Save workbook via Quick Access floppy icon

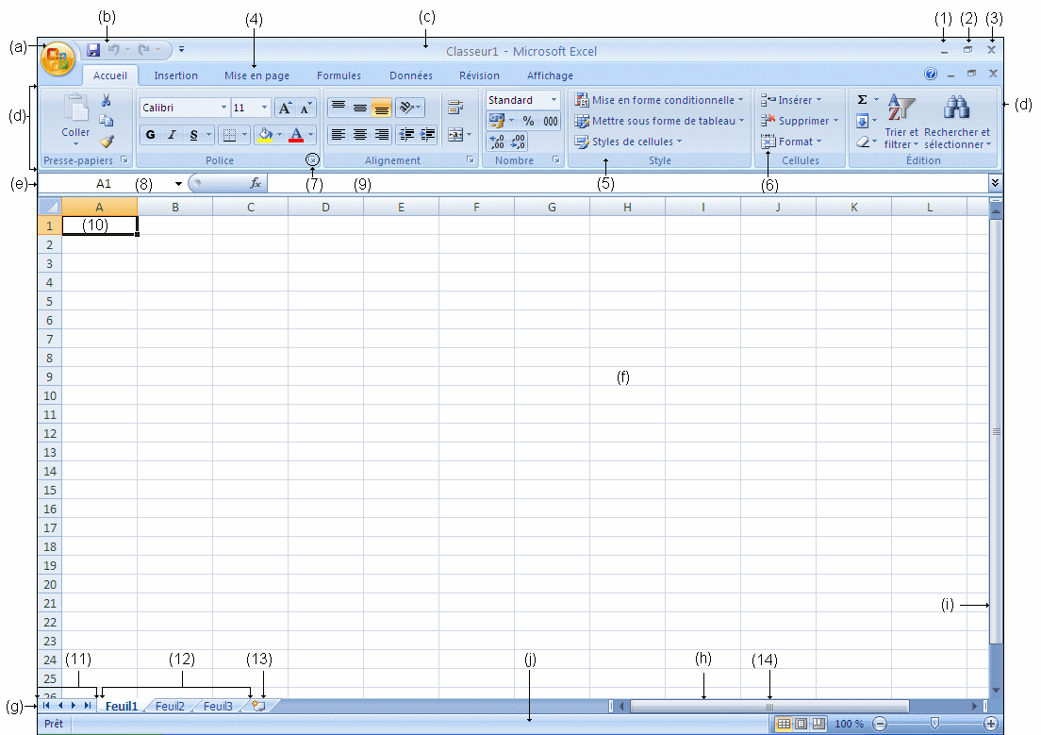click(93, 50)
